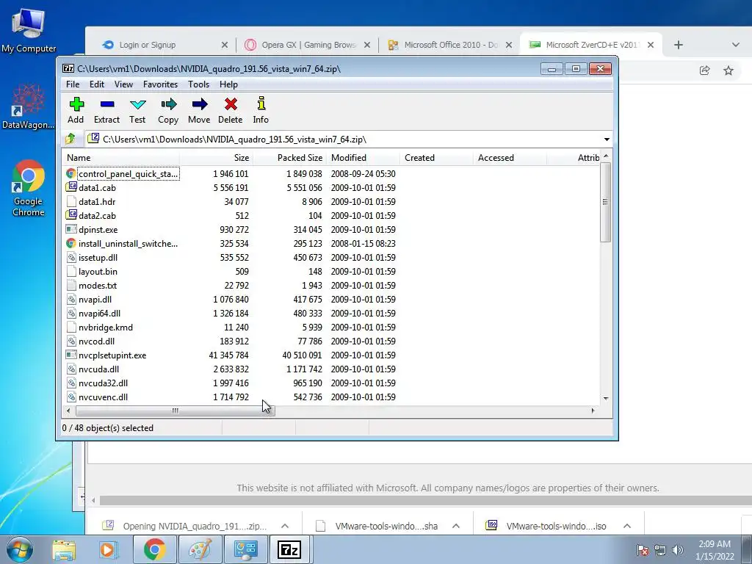Screen dimensions: 752x564
Task: Select the layout.bin row
Action: click(331, 272)
